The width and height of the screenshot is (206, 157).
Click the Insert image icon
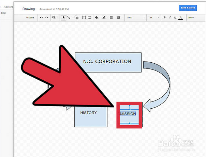89,18
